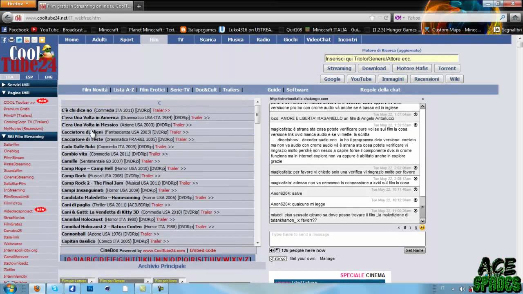The height and width of the screenshot is (294, 523).
Task: Click the yellow star favorites icon in sidebar
Action: pyautogui.click(x=42, y=40)
